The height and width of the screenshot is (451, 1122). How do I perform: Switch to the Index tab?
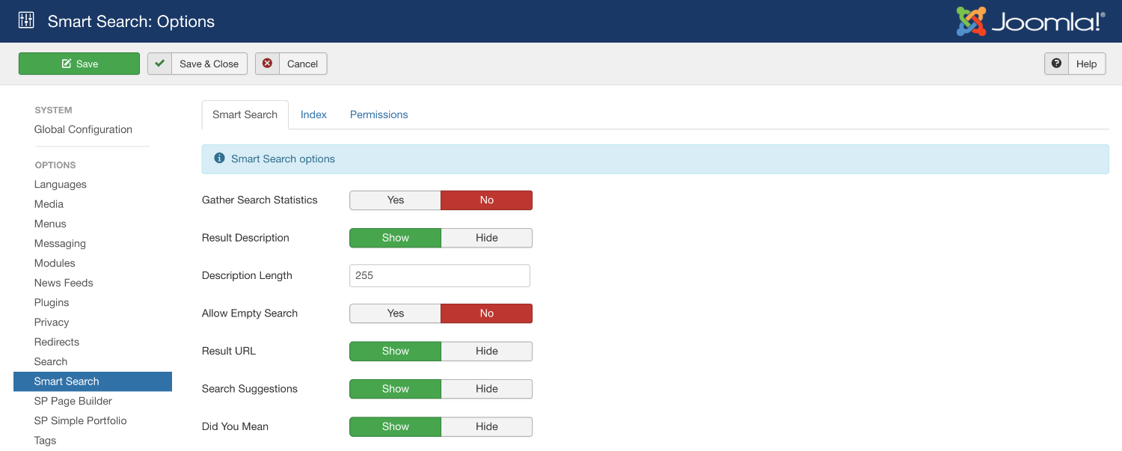click(x=313, y=114)
